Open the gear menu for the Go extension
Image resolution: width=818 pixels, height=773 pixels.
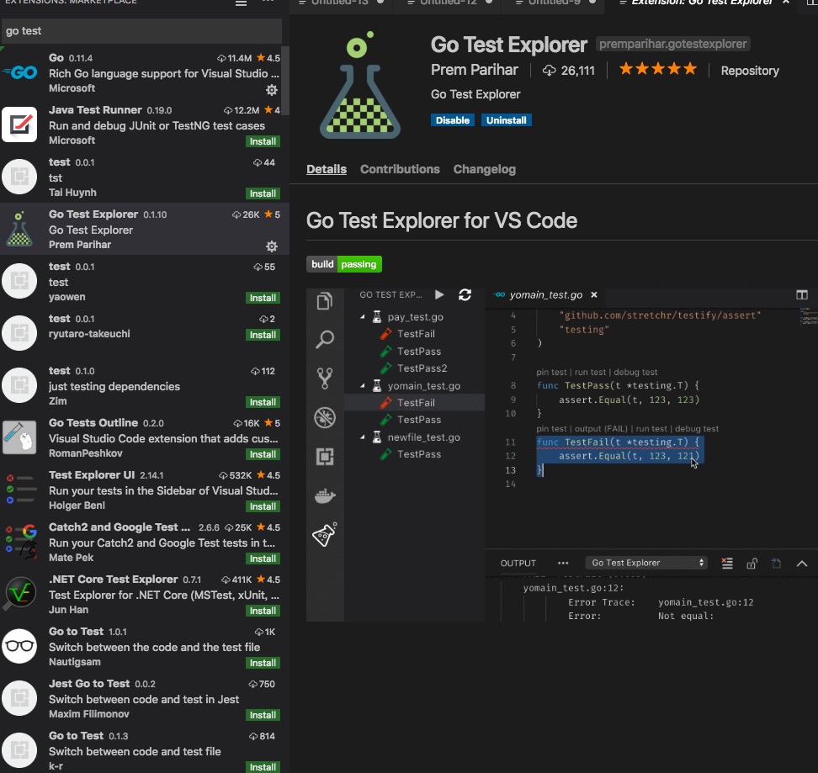click(272, 90)
